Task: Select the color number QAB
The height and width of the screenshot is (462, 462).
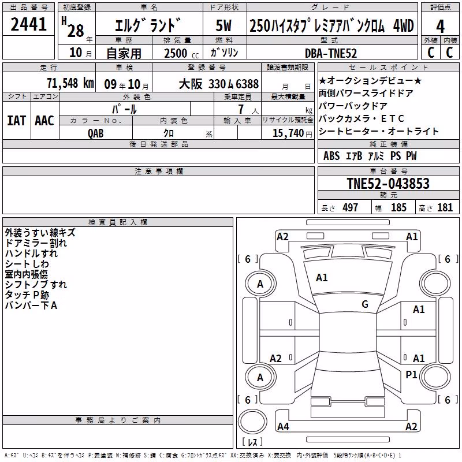Action: click(x=96, y=133)
